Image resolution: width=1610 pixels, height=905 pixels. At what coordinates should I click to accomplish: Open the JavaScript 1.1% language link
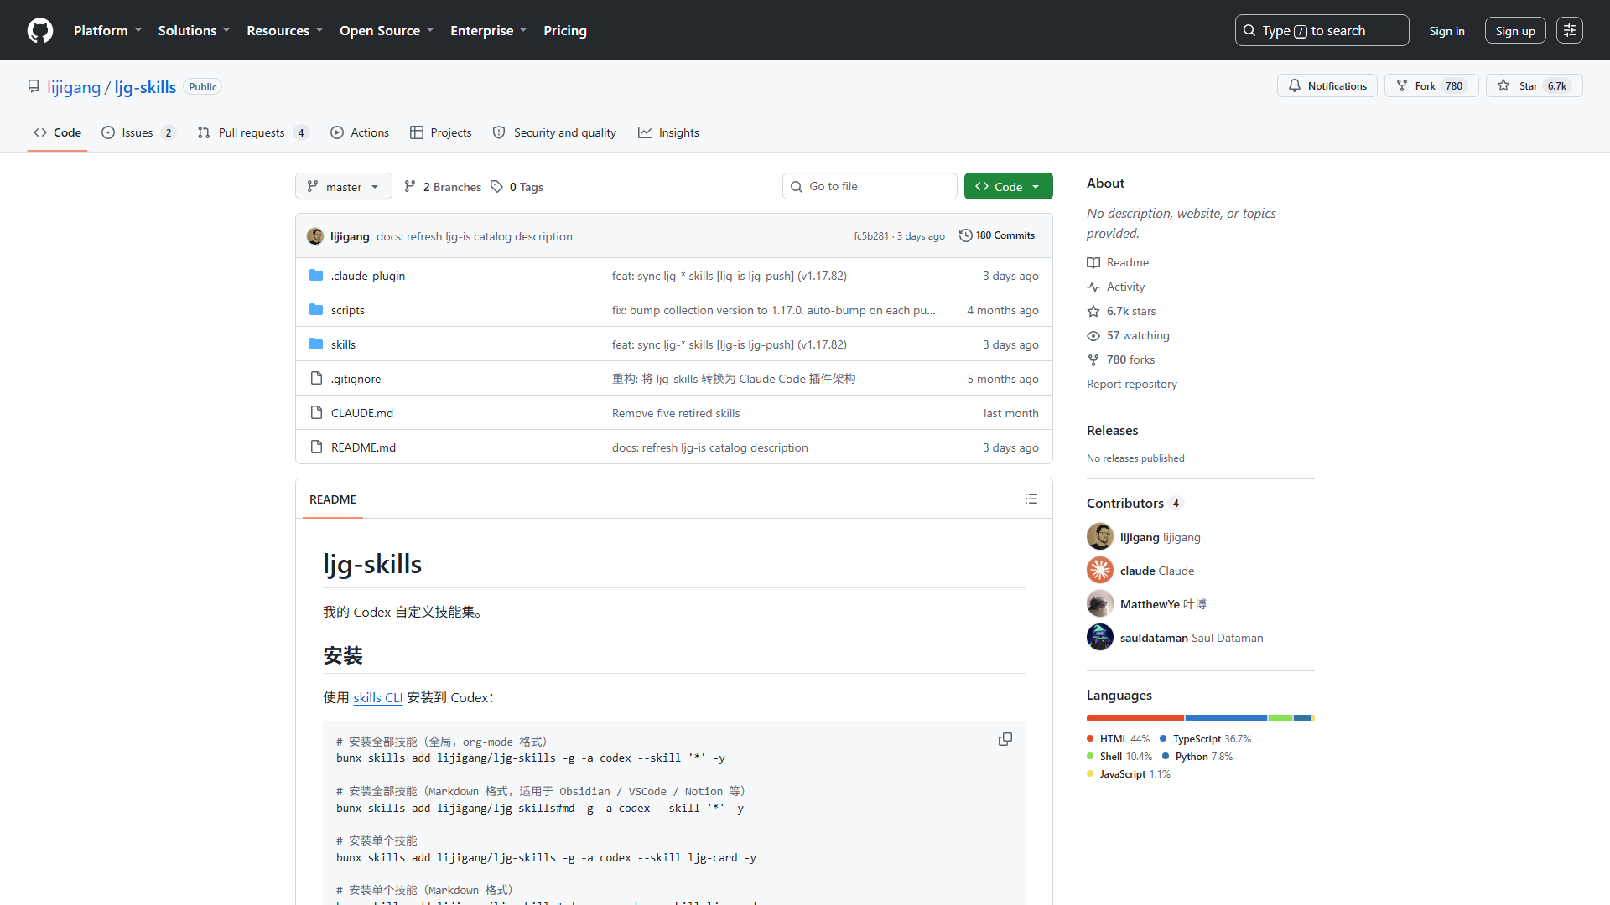pyautogui.click(x=1129, y=774)
